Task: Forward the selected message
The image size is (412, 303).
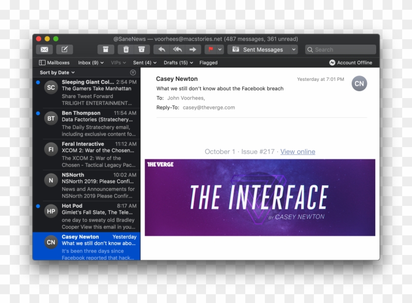Action: pos(193,50)
